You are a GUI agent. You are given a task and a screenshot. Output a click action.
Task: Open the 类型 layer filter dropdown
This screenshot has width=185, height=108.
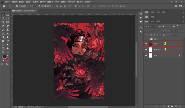pos(151,27)
